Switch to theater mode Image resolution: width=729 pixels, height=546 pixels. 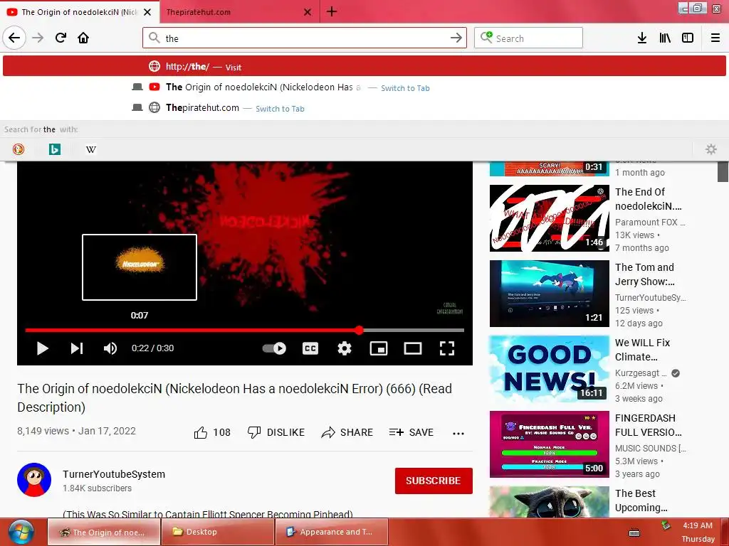(x=413, y=348)
